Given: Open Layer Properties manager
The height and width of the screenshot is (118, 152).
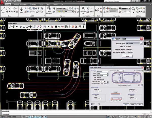Looking at the screenshot, I should (x=49, y=10).
